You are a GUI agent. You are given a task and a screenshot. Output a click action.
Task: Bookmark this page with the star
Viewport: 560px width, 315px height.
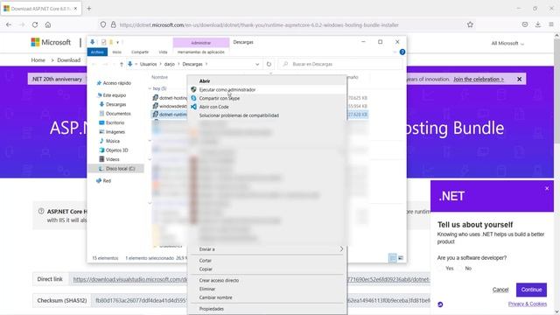coord(470,24)
